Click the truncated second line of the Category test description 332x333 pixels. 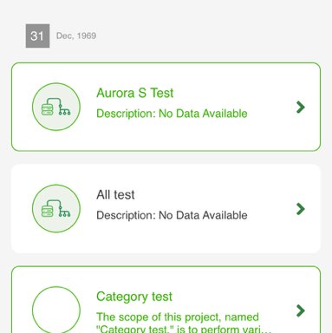tap(184, 329)
